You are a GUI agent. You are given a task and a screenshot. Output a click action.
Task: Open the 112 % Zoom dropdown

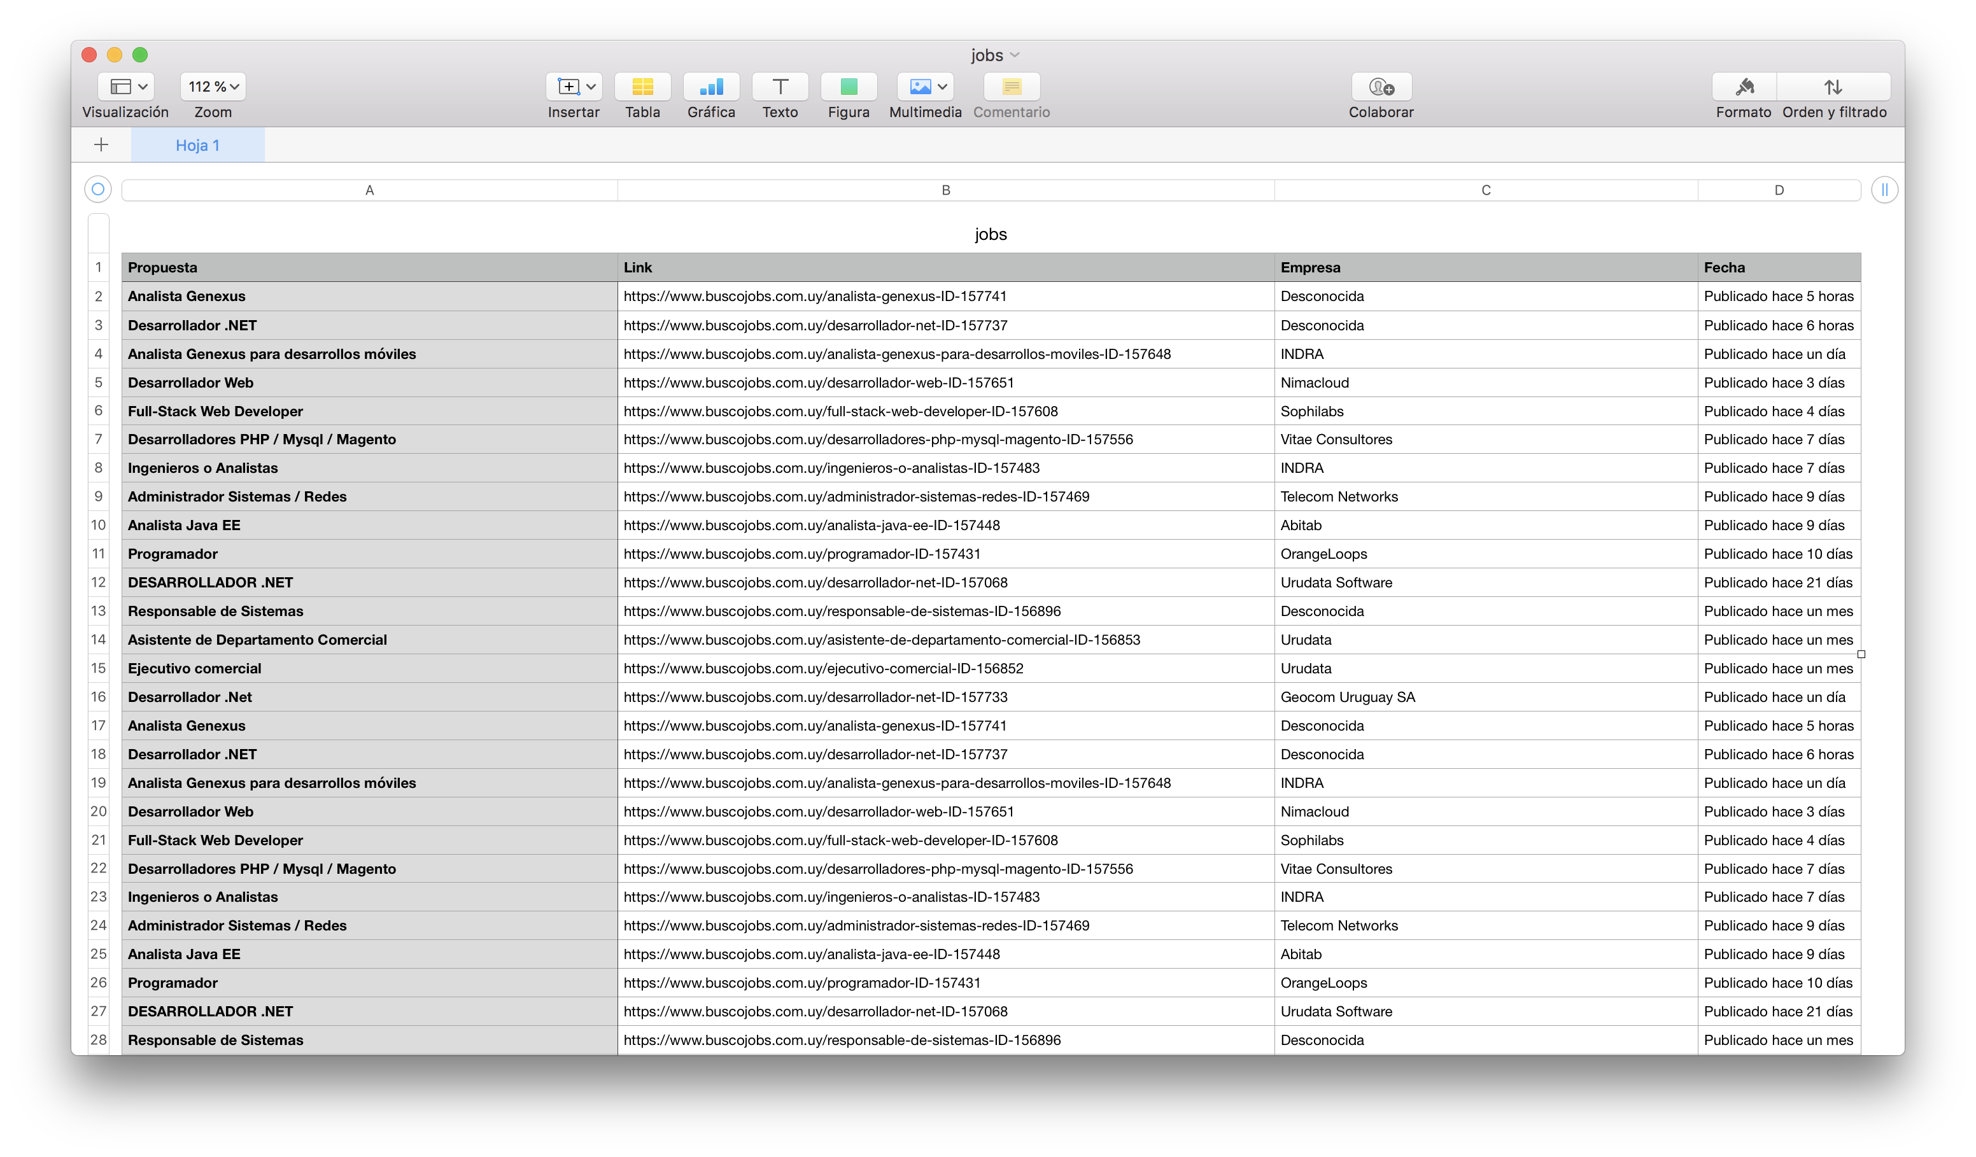(213, 86)
